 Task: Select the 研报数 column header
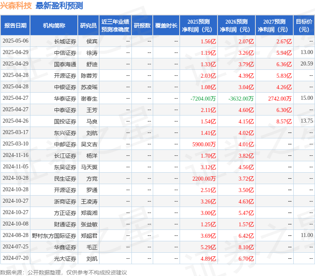[x=142, y=26]
